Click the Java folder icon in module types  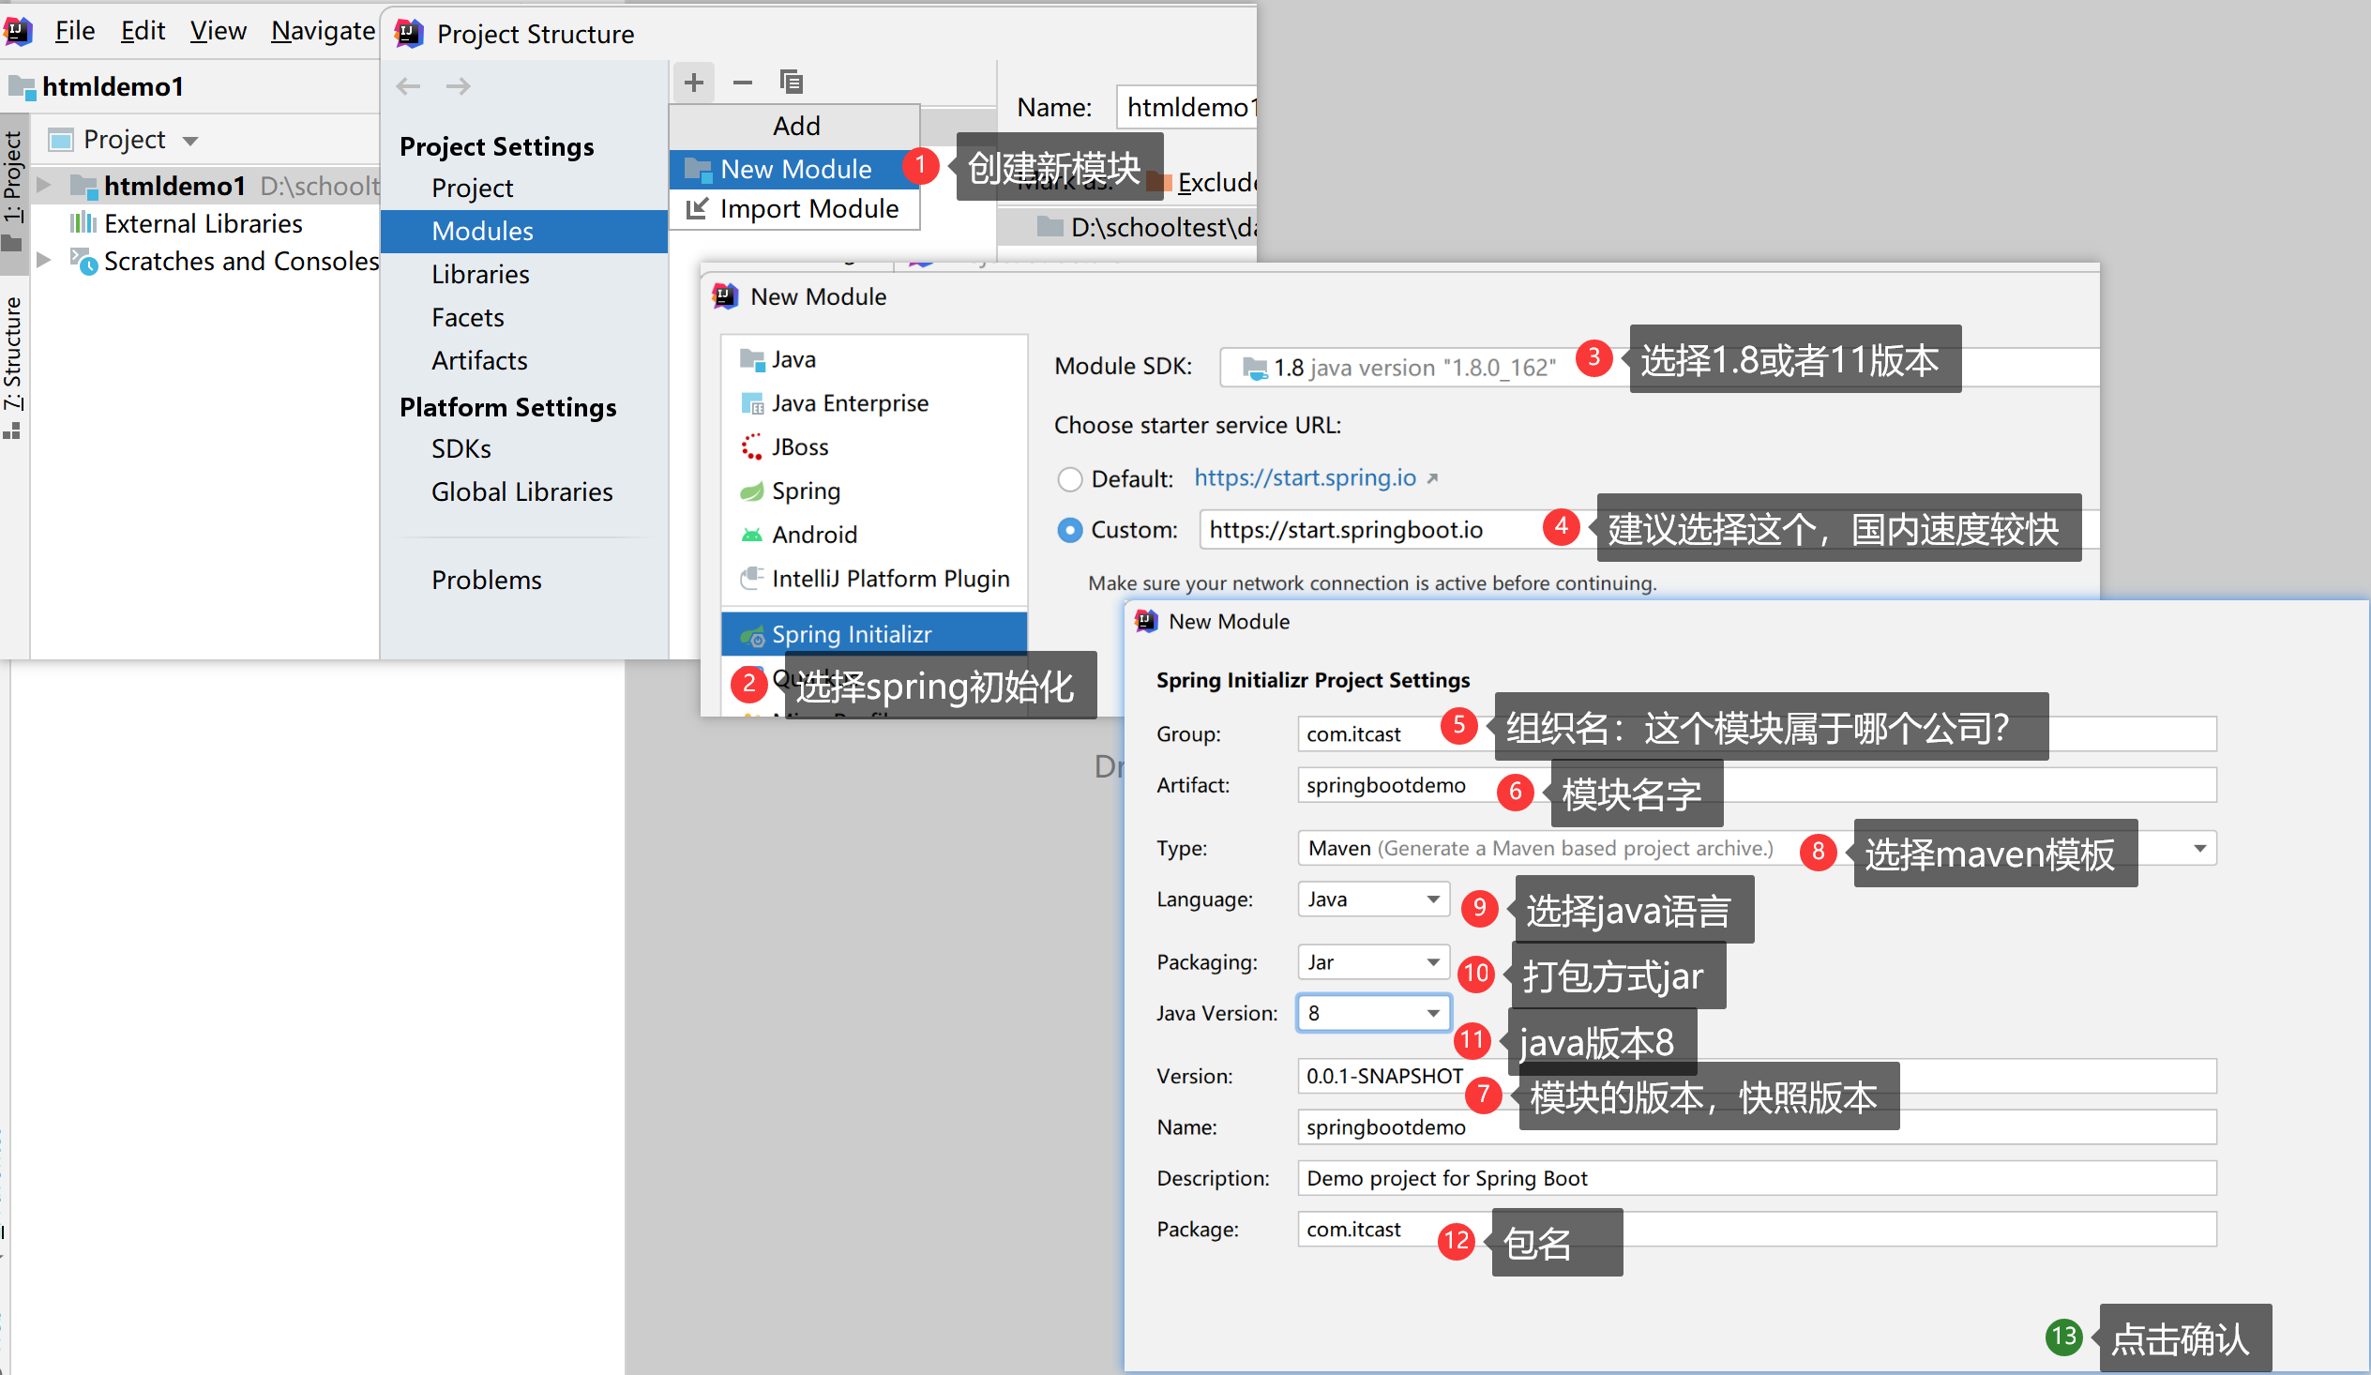(752, 359)
